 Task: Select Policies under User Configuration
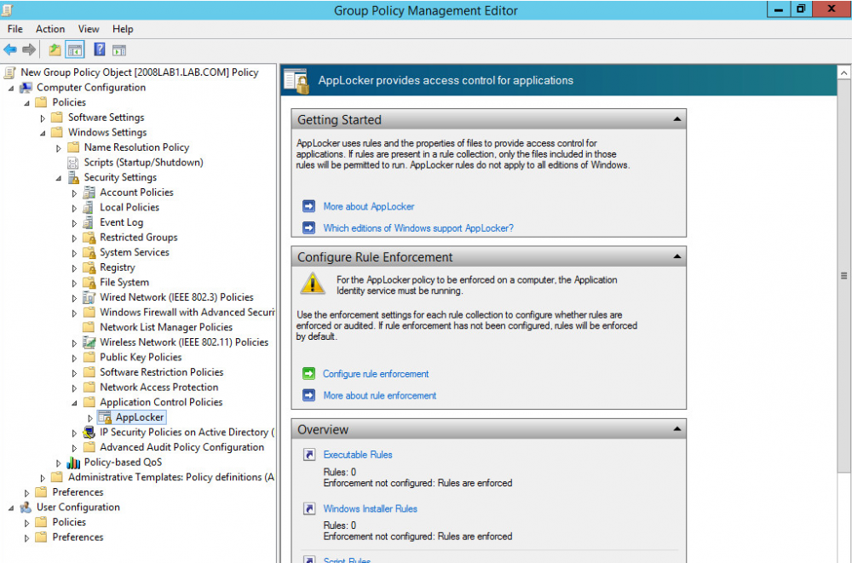69,522
